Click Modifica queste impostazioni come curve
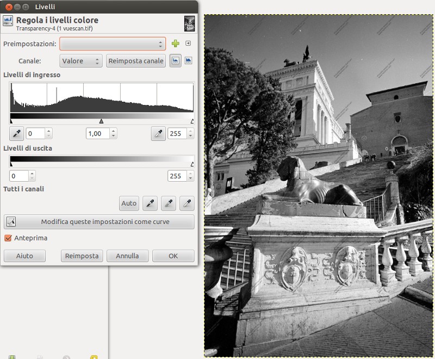 (x=99, y=221)
